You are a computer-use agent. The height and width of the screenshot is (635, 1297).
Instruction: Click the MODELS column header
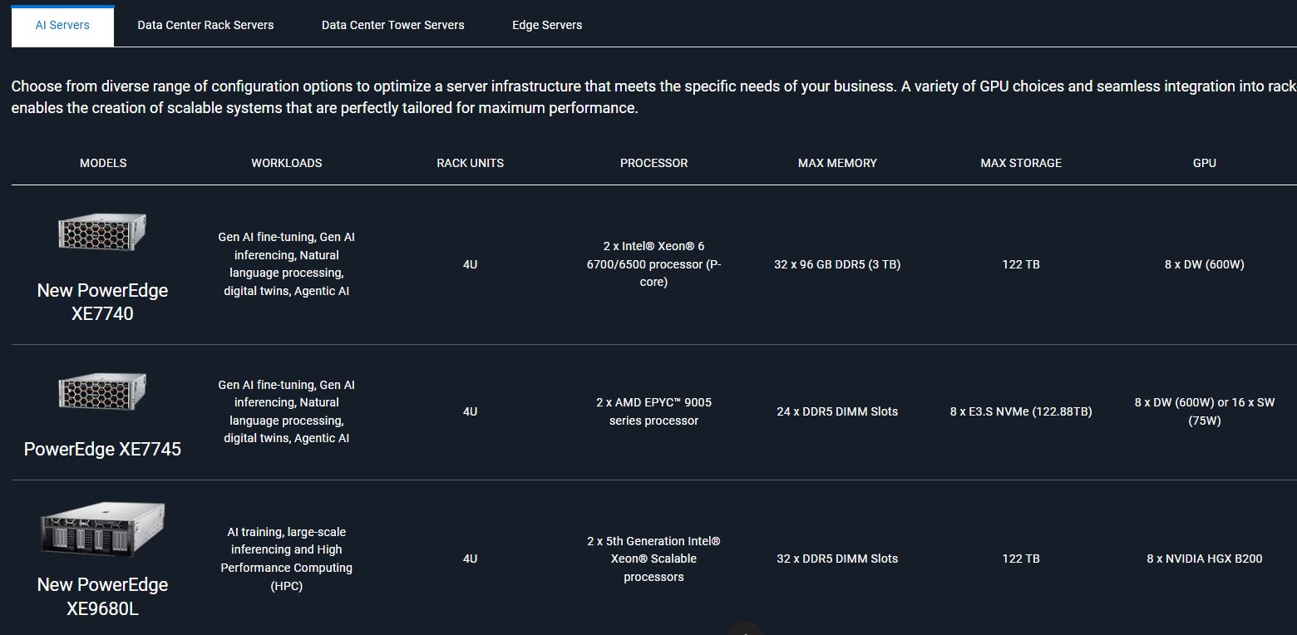point(103,163)
